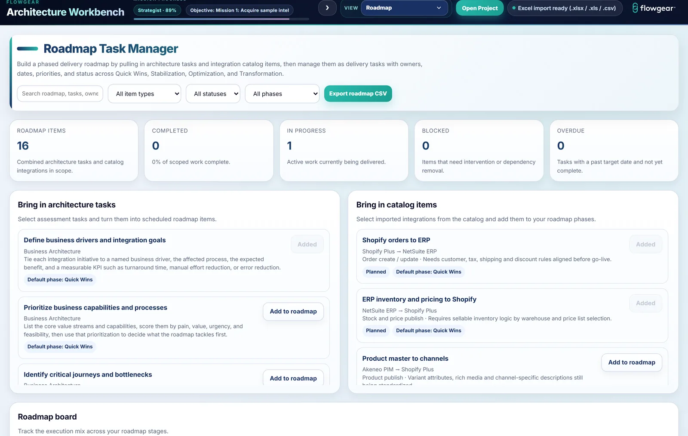Click Added button for ERP inventory and pricing

[x=645, y=303]
